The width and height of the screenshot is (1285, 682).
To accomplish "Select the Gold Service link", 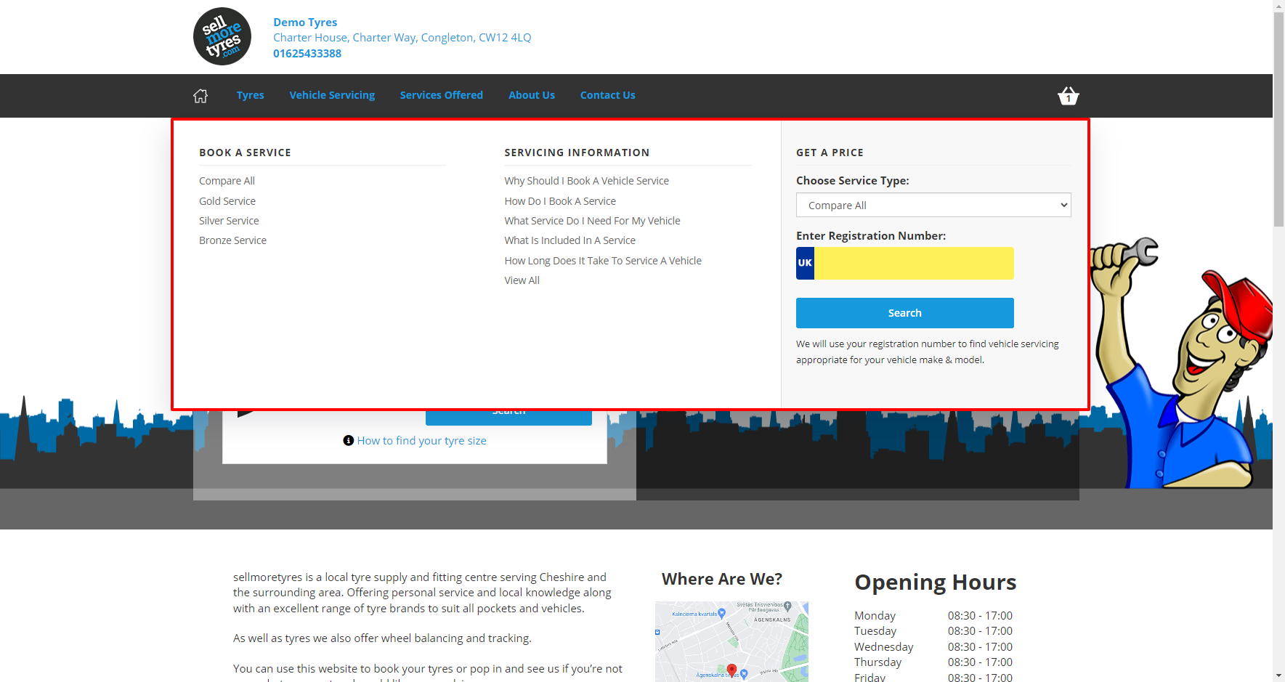I will pyautogui.click(x=227, y=200).
